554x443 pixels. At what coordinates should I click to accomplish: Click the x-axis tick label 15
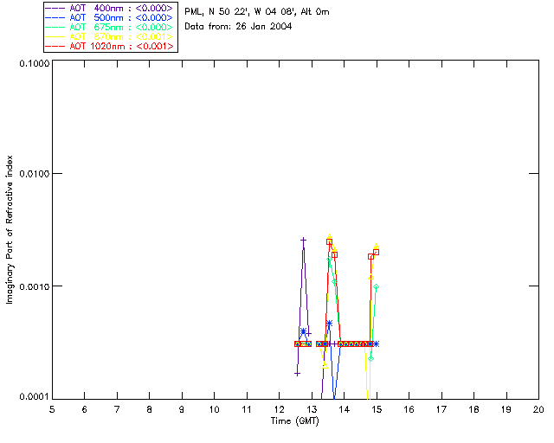click(377, 409)
